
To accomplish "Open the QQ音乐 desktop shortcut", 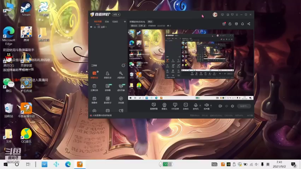I will 26,136.
